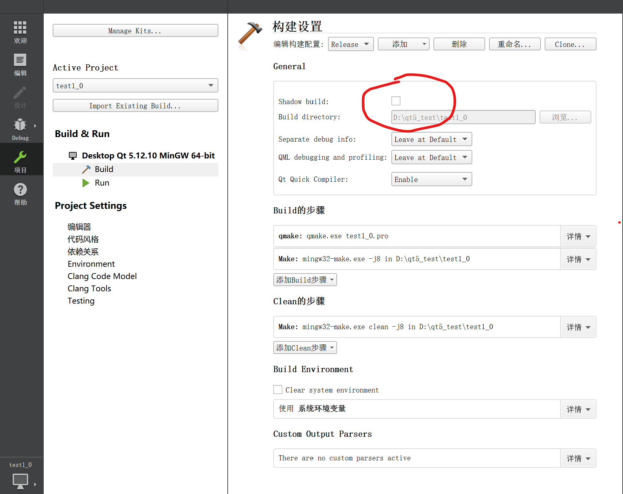This screenshot has width=623, height=494.
Task: Switch to 编辑 (Edit) mode
Action: coord(20,64)
